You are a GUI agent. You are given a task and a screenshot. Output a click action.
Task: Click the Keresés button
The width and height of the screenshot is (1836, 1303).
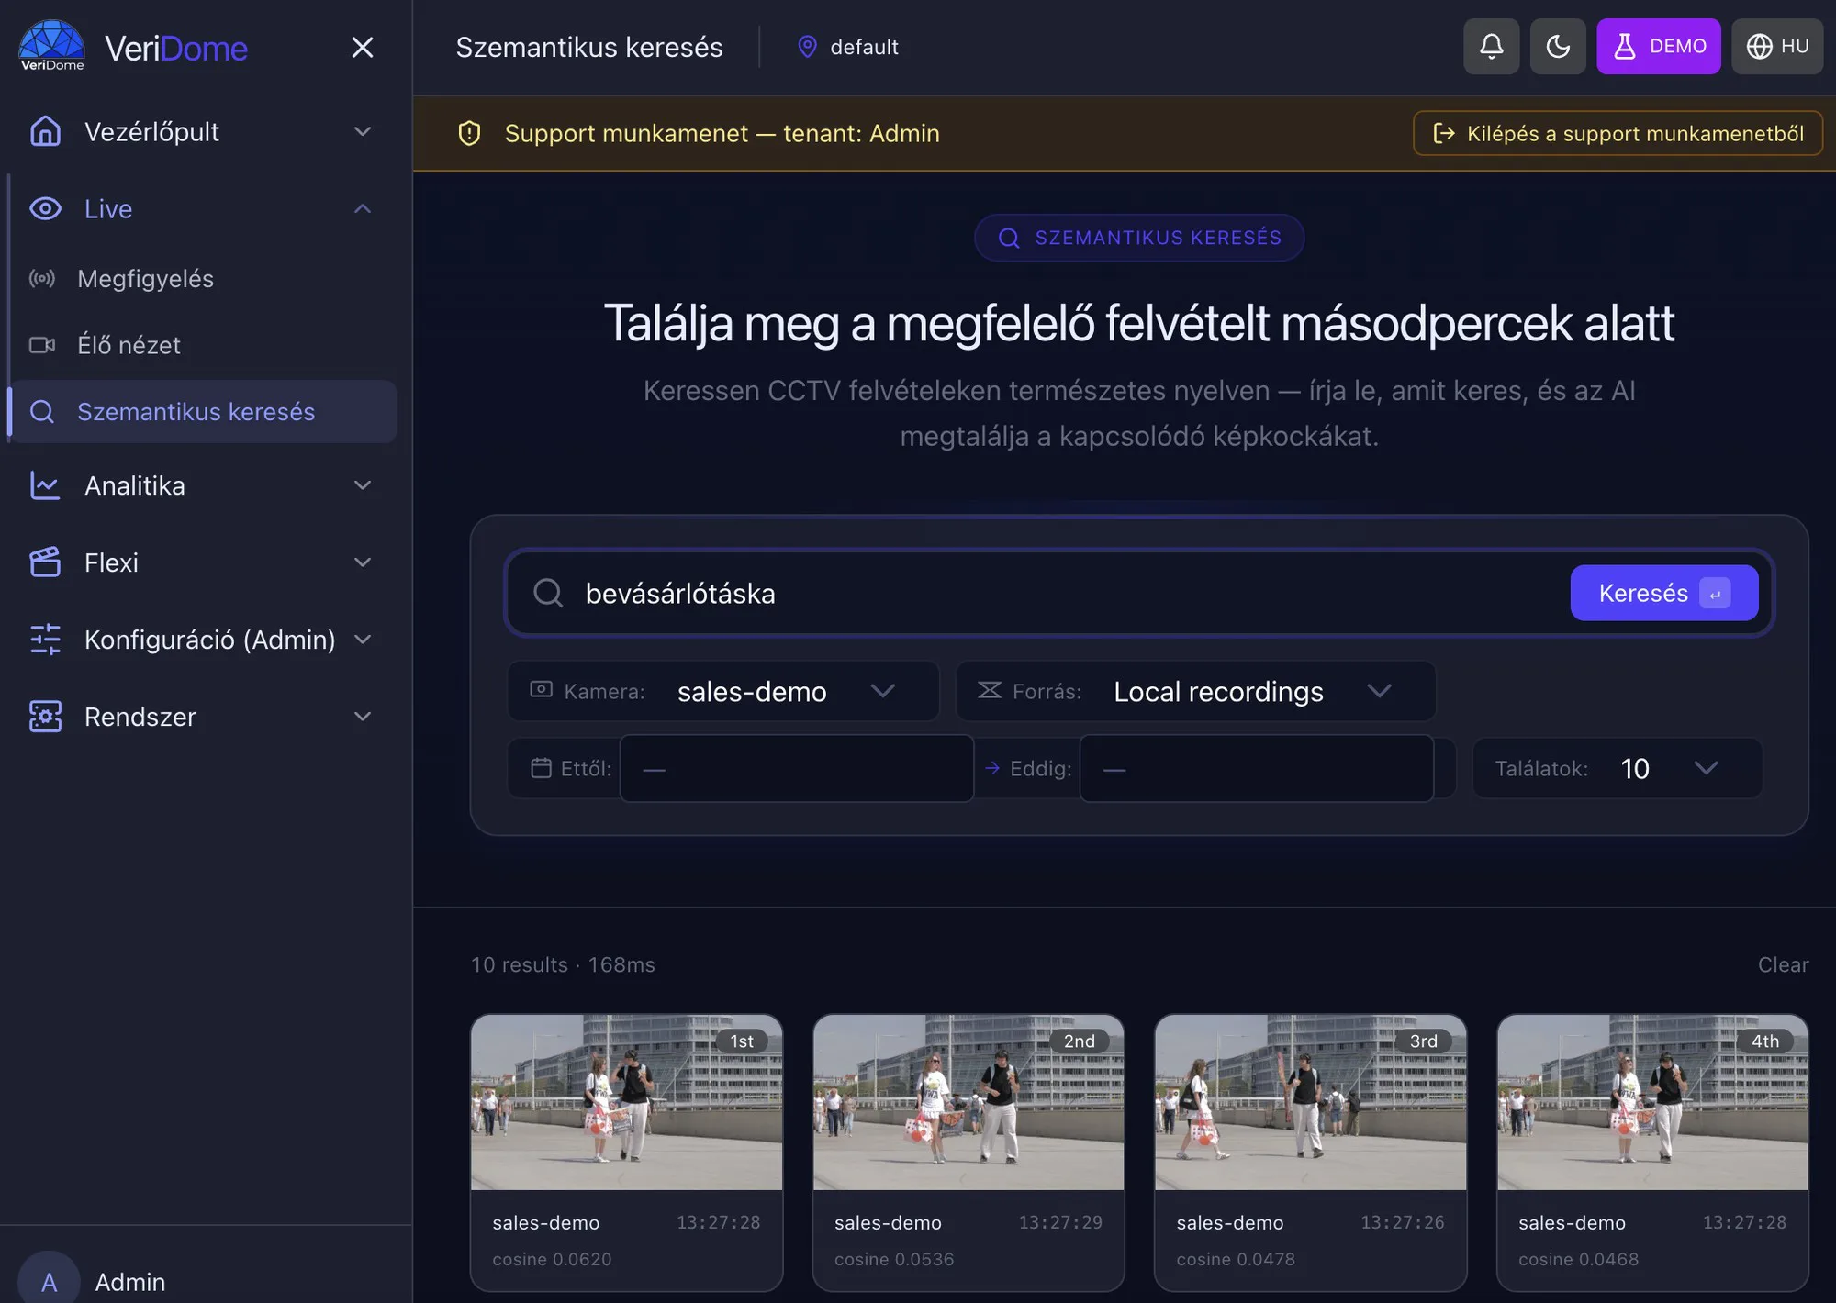tap(1664, 593)
